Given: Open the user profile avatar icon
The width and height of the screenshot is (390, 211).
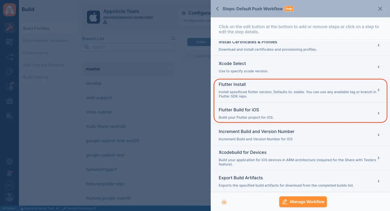Looking at the screenshot, I should [x=9, y=197].
